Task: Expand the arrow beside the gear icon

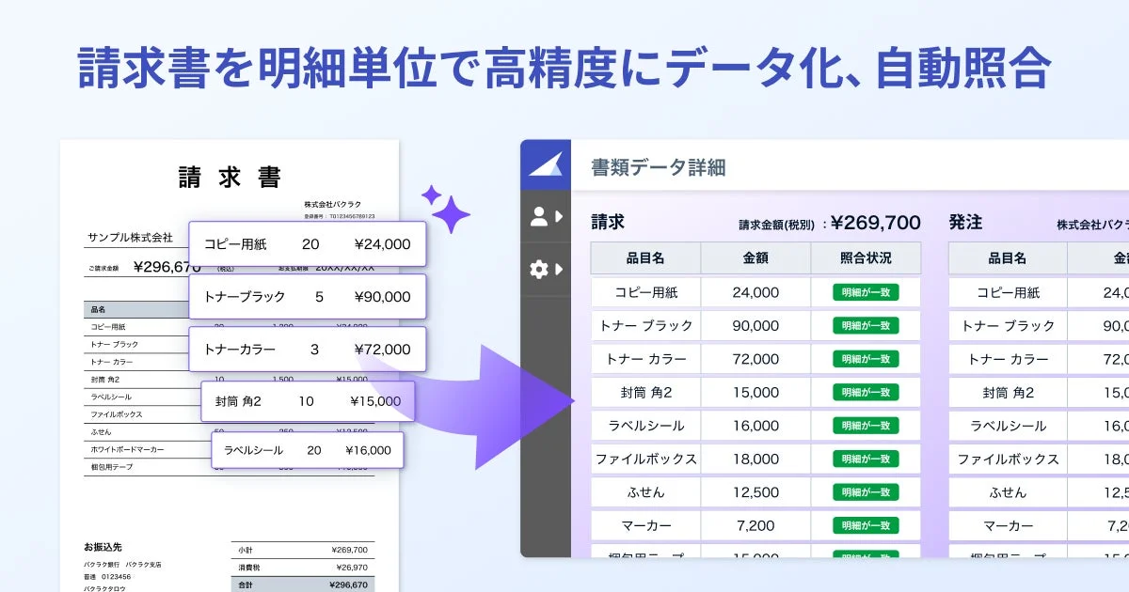Action: click(x=559, y=270)
